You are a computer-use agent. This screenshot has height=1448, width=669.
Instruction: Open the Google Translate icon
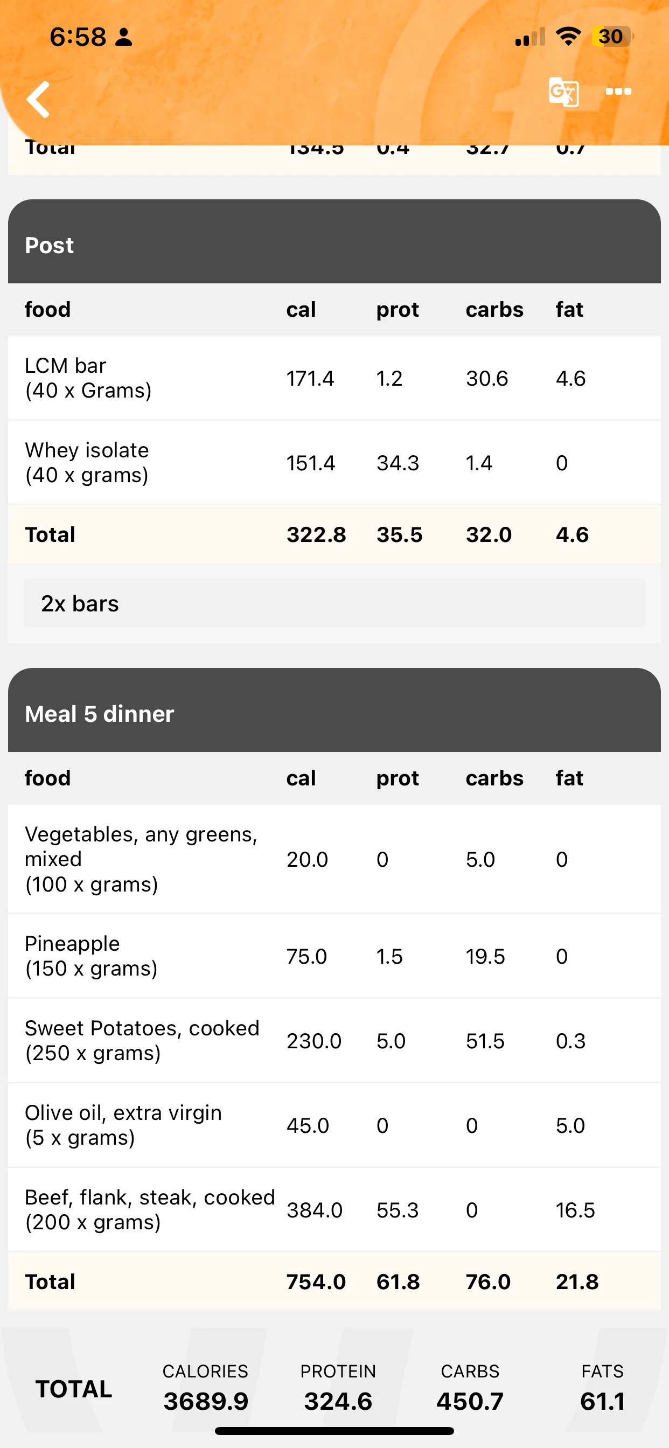click(x=563, y=92)
